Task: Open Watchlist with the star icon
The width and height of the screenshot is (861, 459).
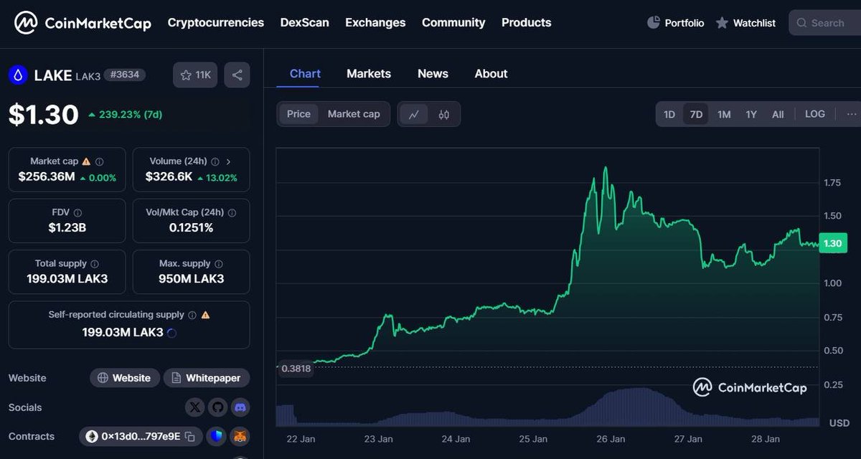Action: pyautogui.click(x=721, y=23)
